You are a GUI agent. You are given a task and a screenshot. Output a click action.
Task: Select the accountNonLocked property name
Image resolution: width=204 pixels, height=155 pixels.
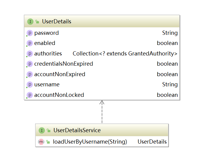pyautogui.click(x=59, y=95)
